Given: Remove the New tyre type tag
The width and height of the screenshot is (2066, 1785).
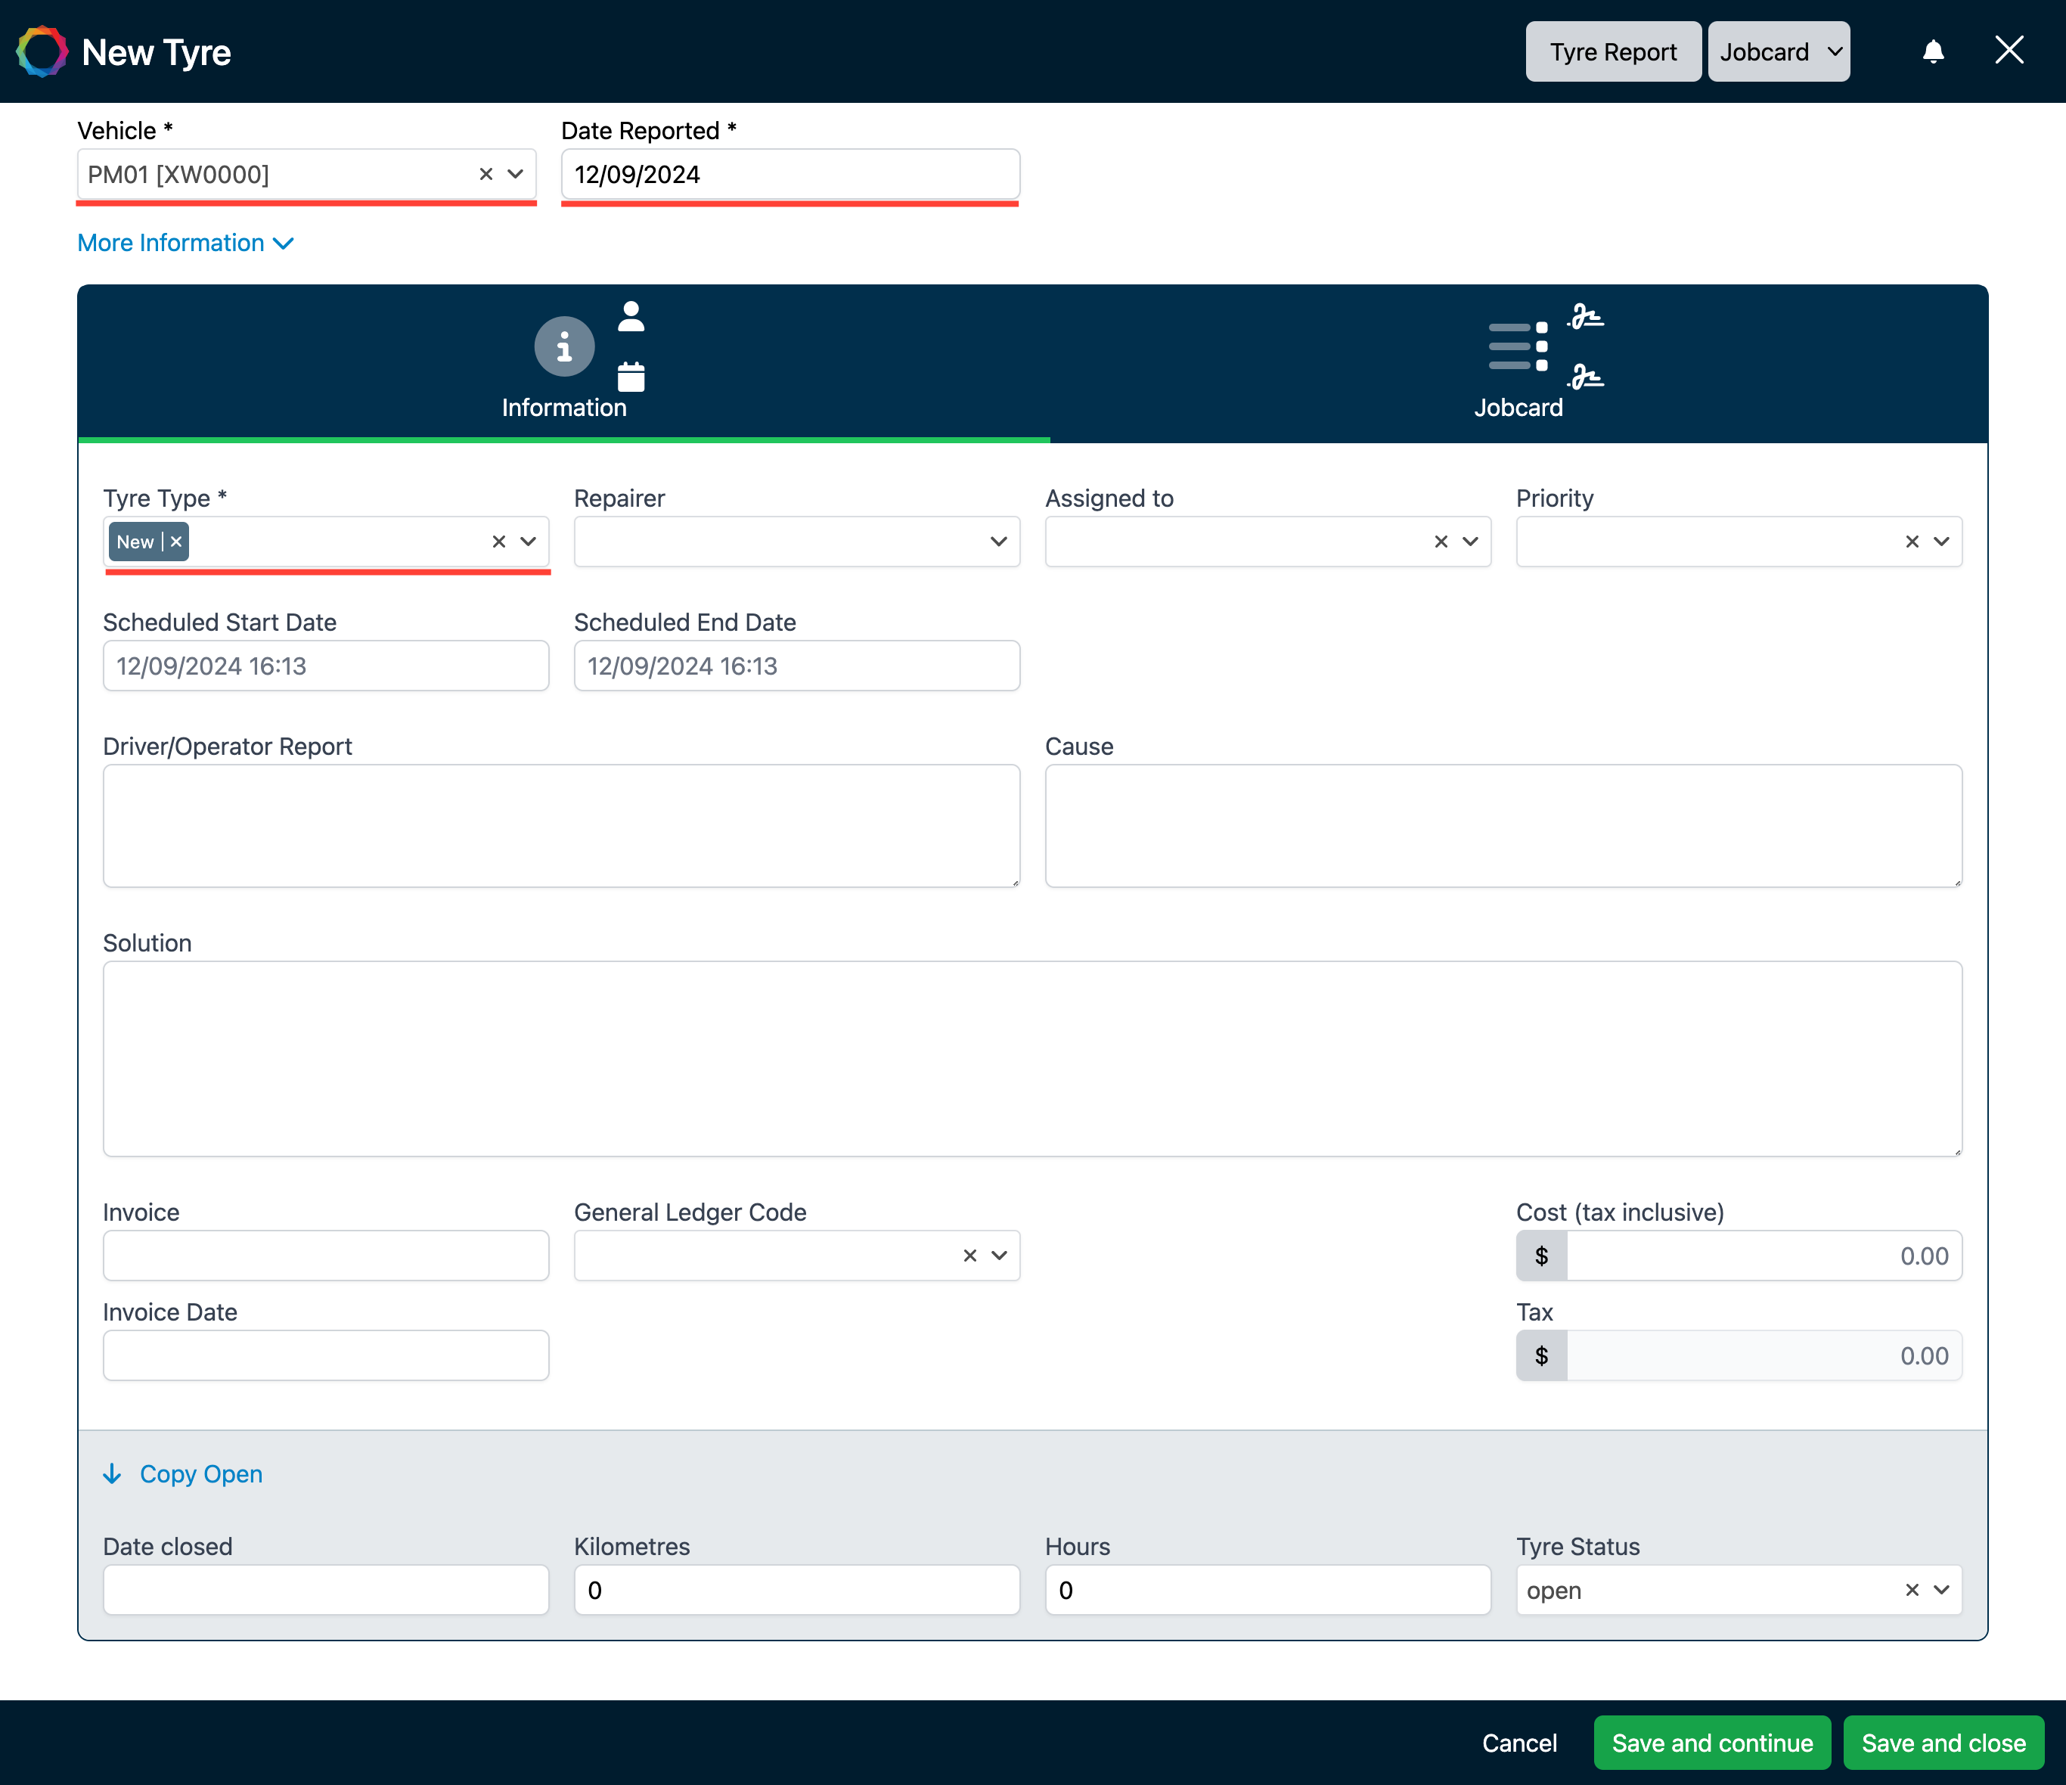Looking at the screenshot, I should [x=176, y=542].
